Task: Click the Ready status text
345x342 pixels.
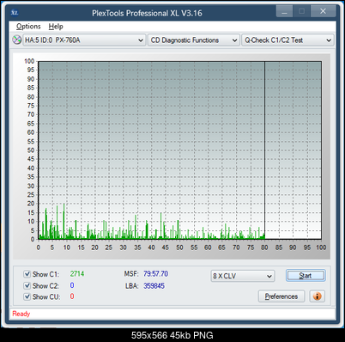Action: (21, 314)
